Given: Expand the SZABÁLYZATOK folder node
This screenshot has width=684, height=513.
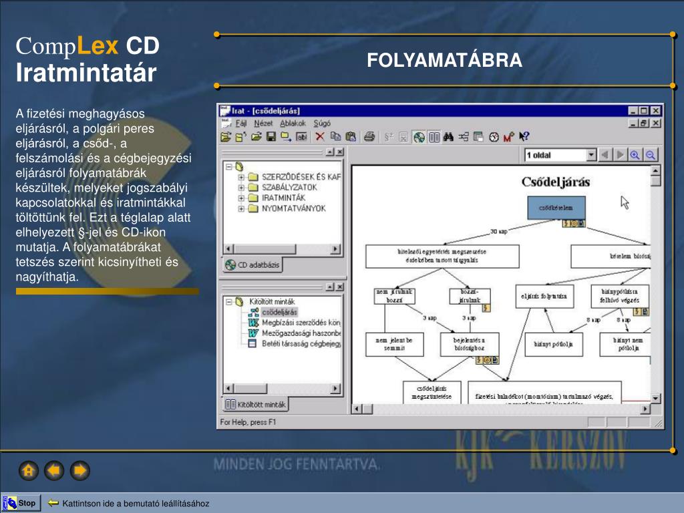Looking at the screenshot, I should (240, 188).
